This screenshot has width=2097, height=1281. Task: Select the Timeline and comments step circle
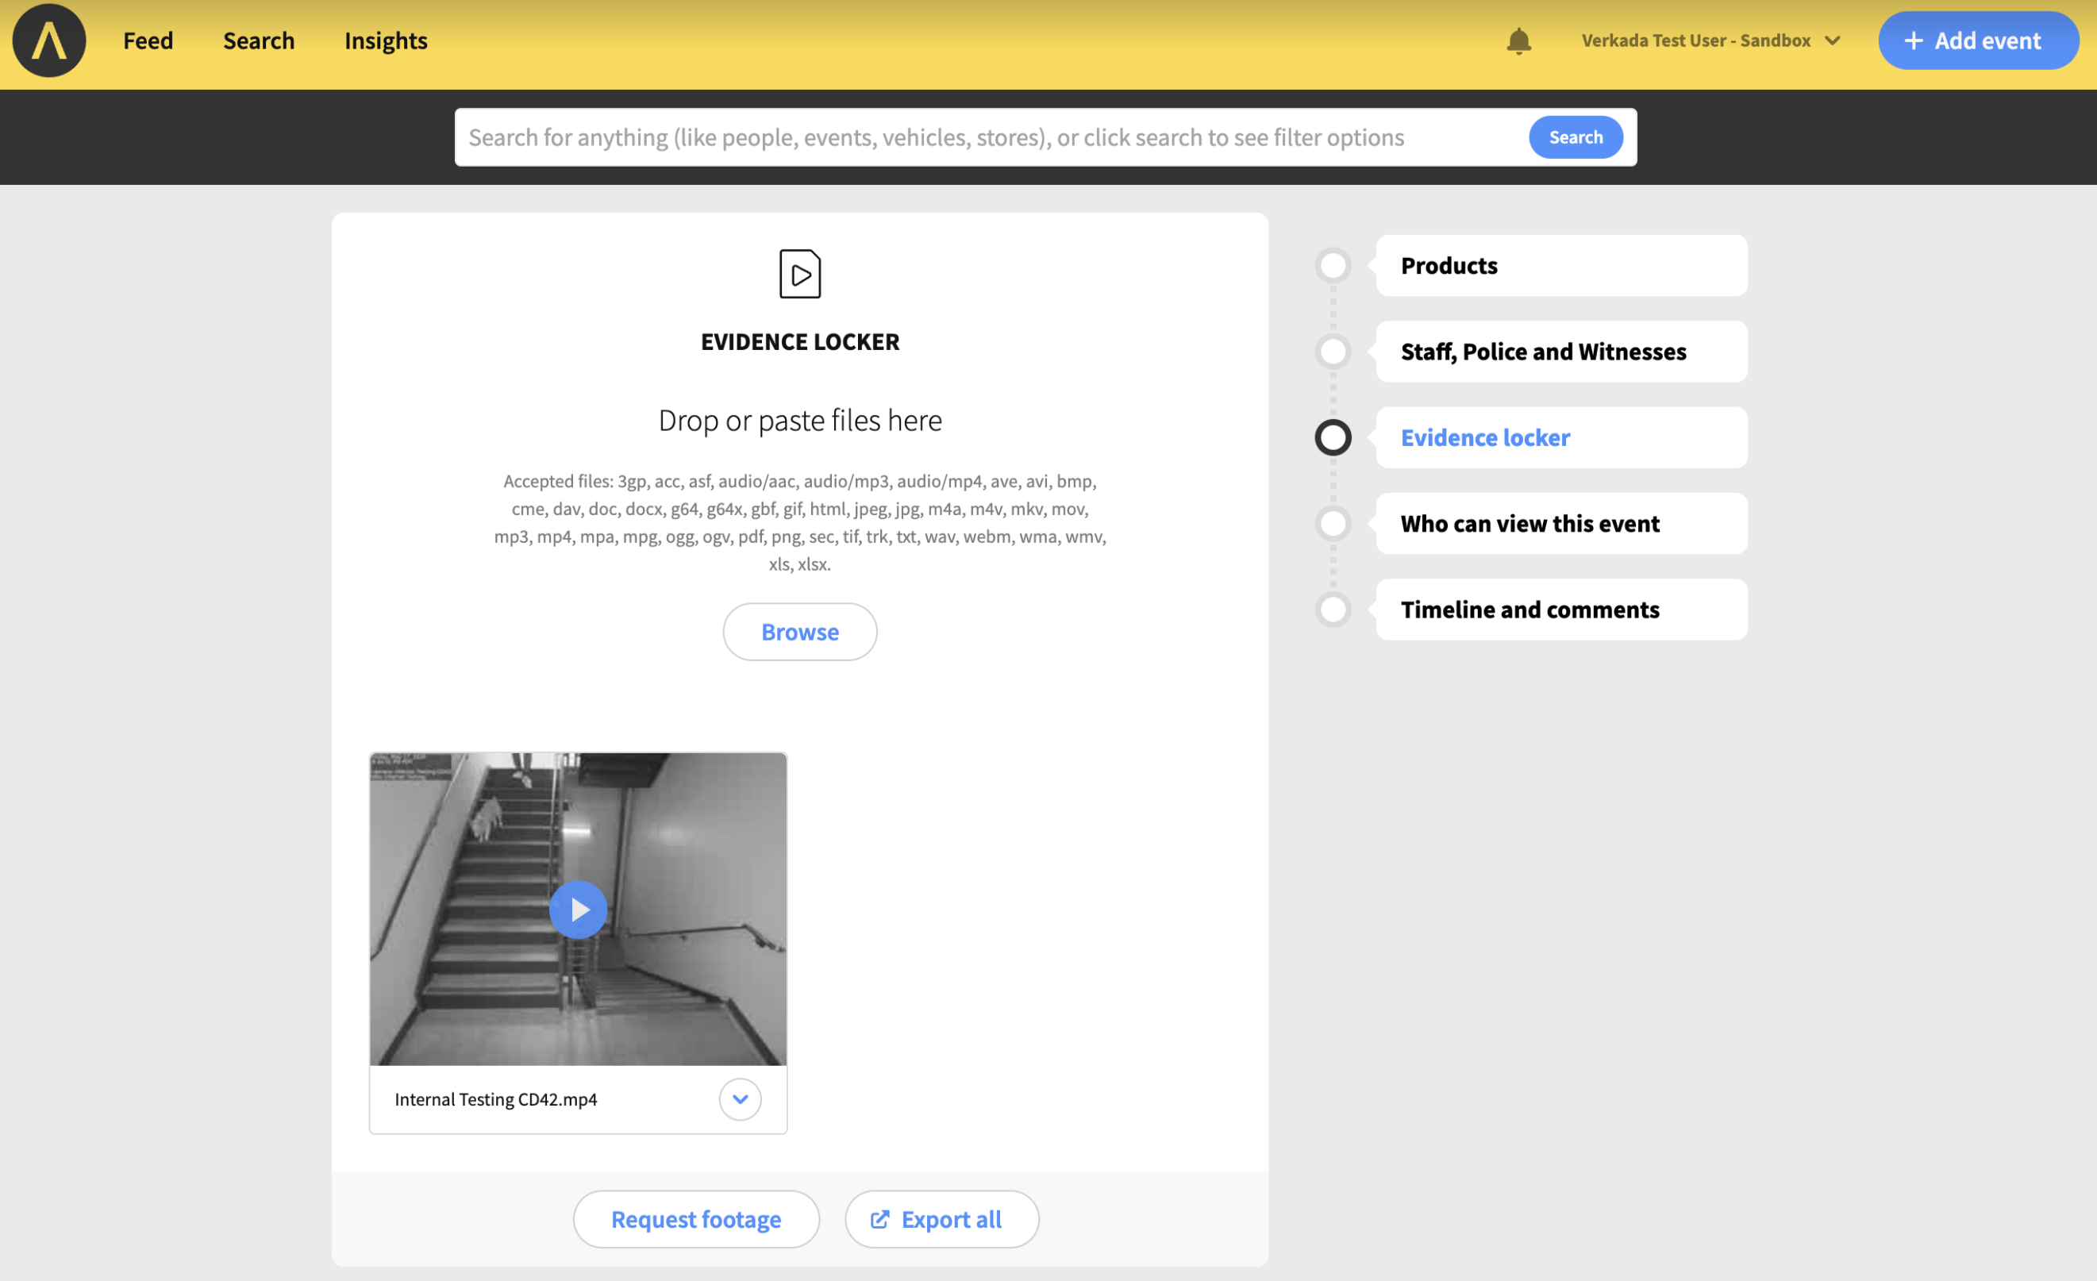coord(1333,610)
